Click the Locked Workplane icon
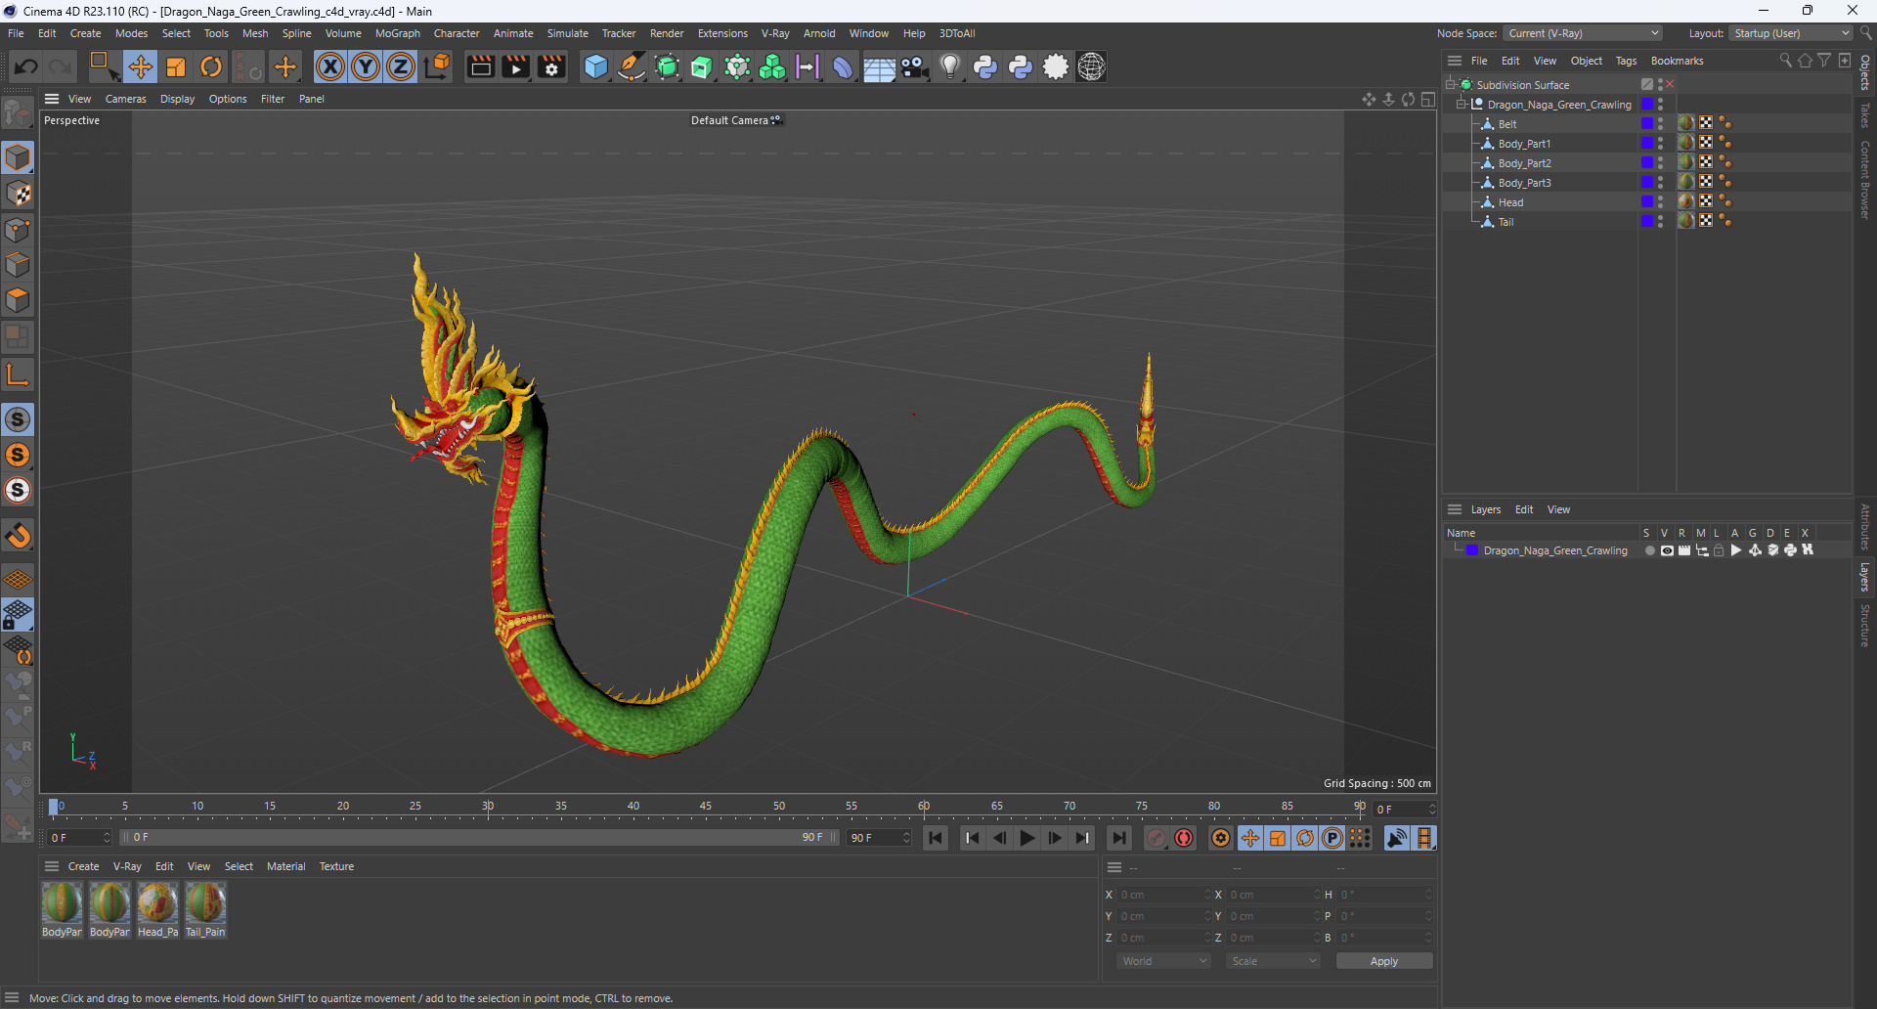The image size is (1877, 1009). [18, 615]
